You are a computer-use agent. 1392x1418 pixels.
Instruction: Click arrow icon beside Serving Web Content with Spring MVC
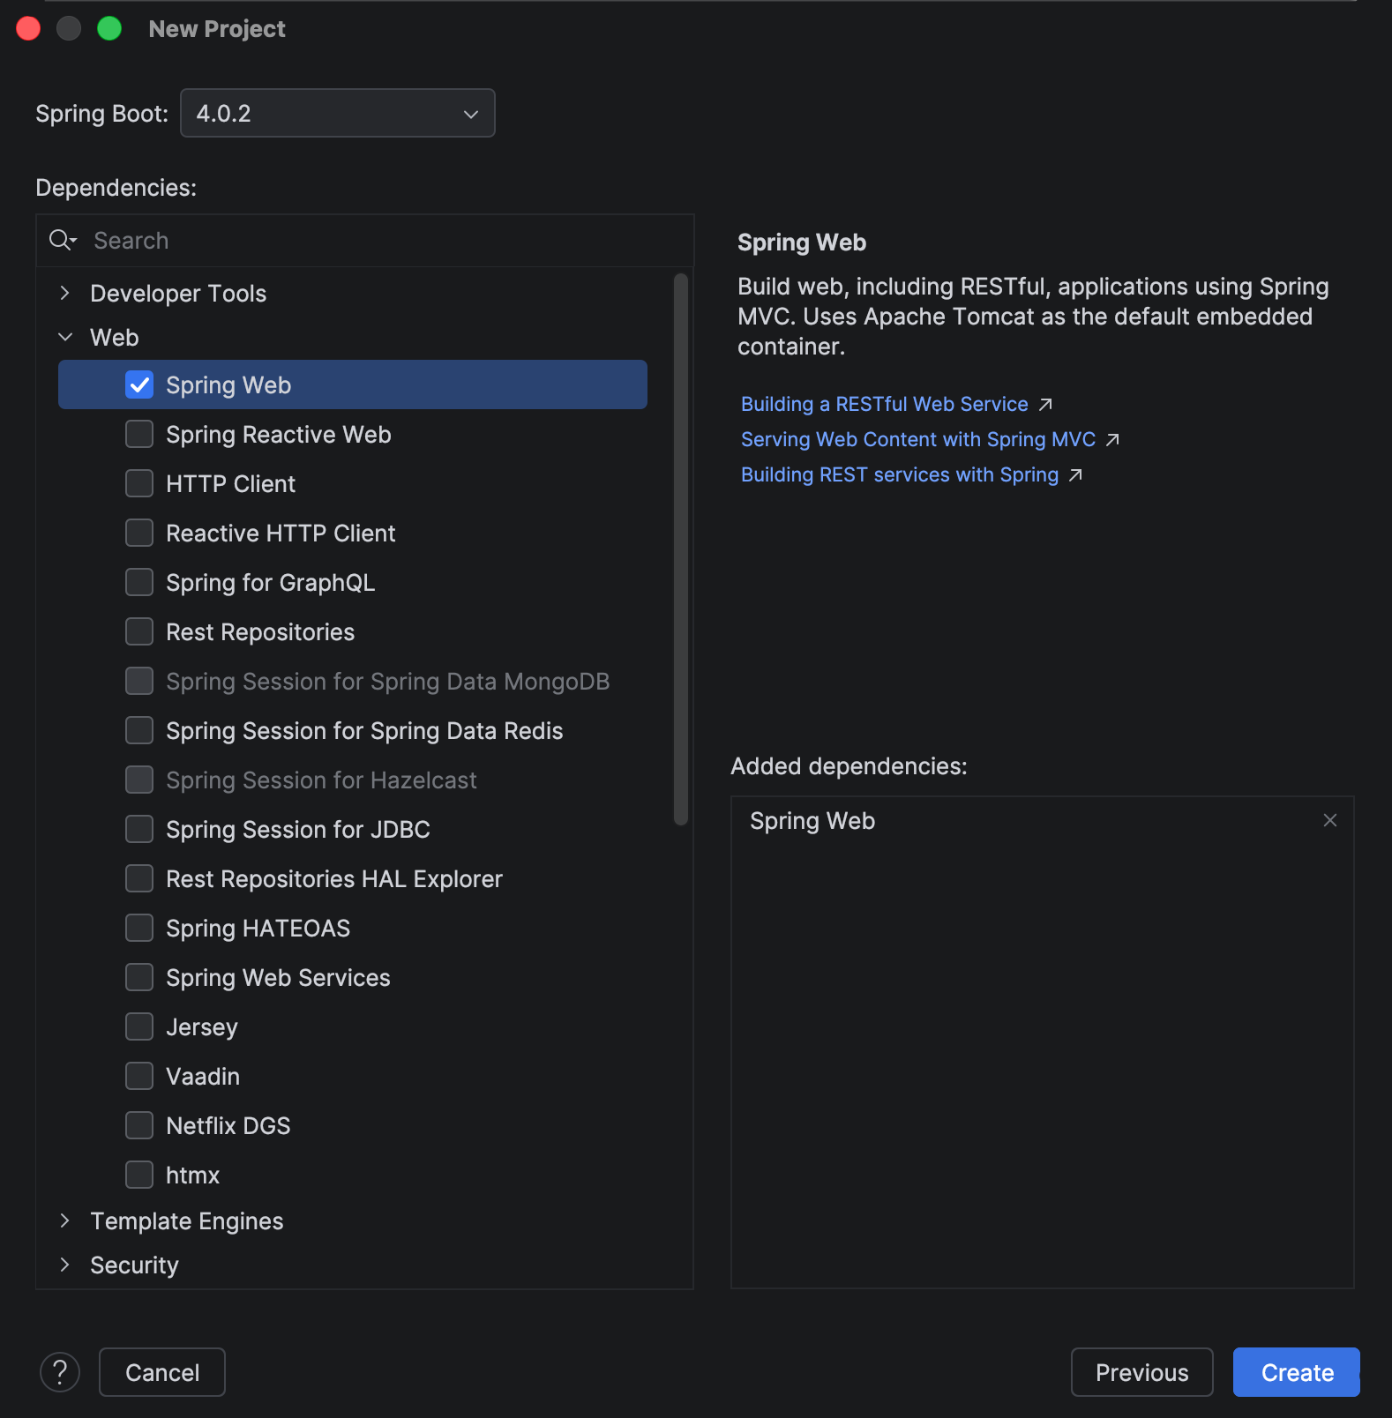(x=1112, y=439)
